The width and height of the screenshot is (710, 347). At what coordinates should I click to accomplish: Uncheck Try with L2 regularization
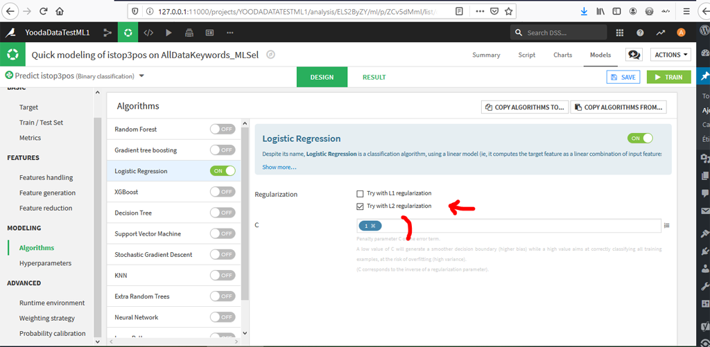click(x=360, y=206)
